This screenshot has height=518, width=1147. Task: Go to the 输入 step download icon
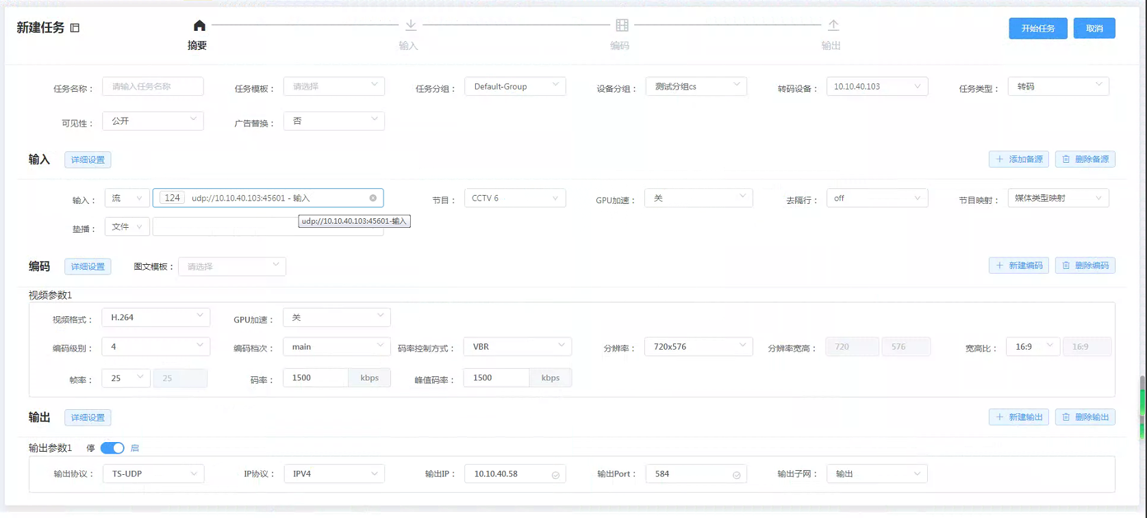[x=411, y=25]
